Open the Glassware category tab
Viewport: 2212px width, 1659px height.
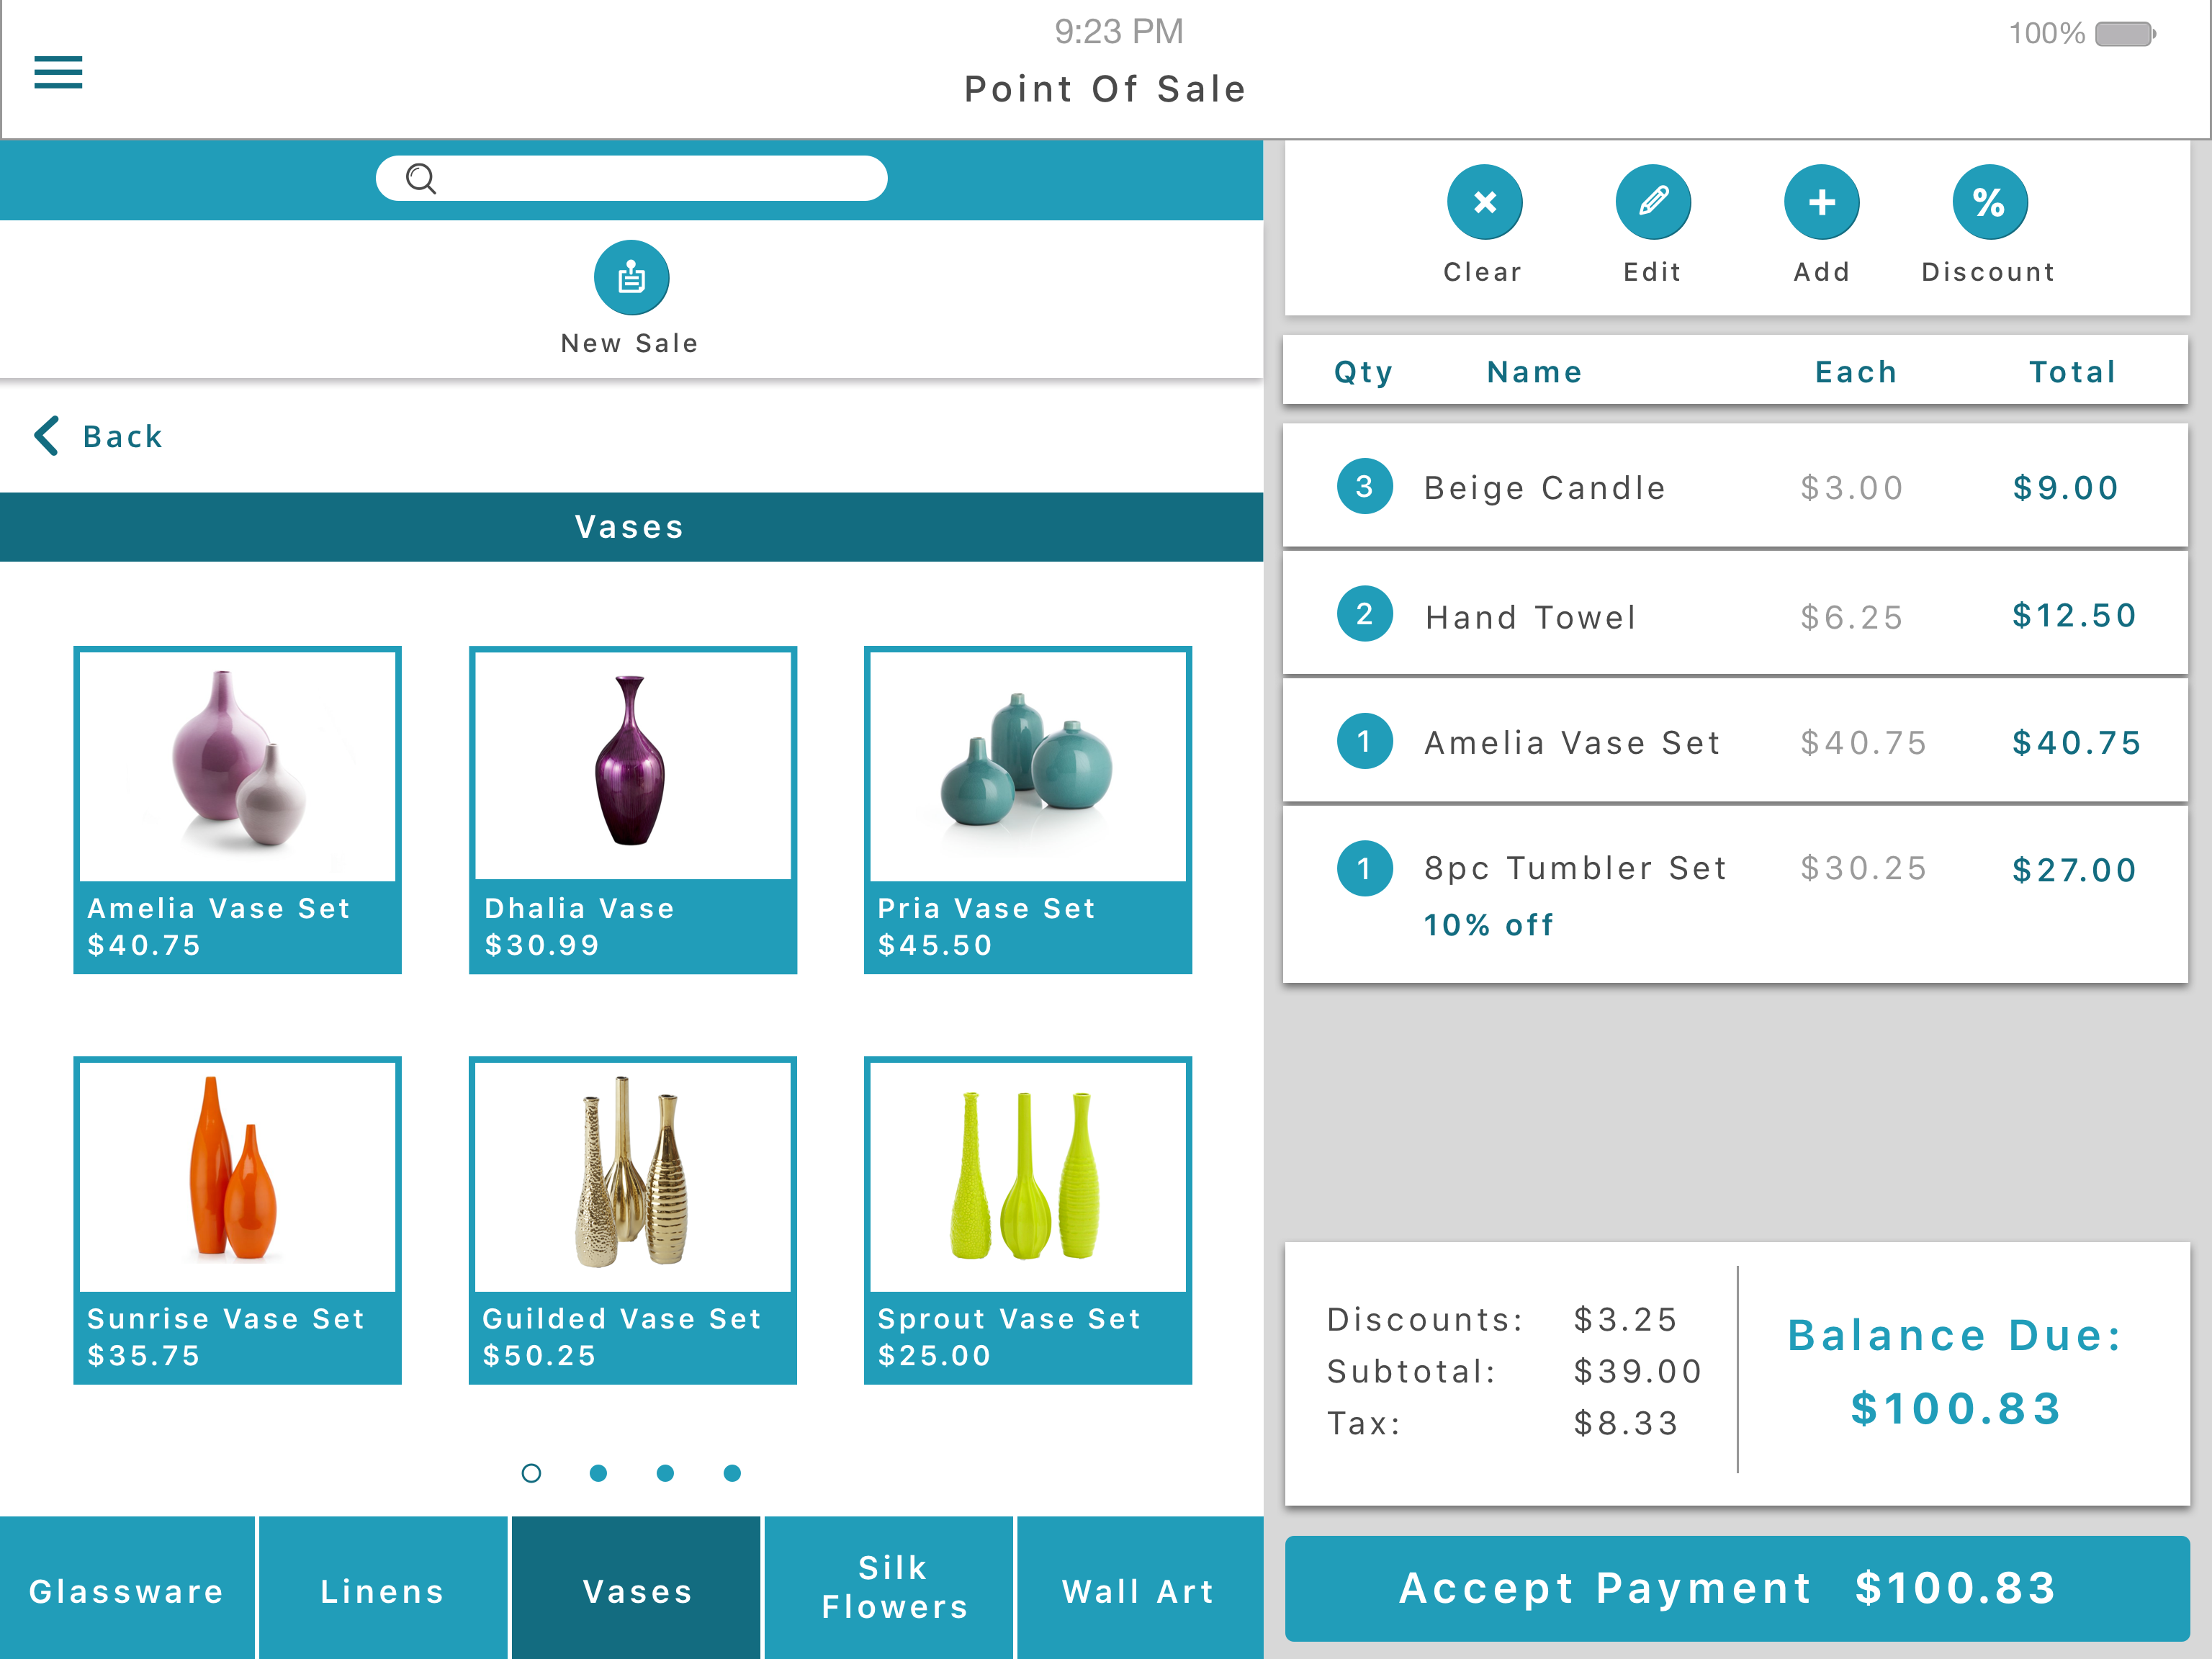tap(127, 1590)
